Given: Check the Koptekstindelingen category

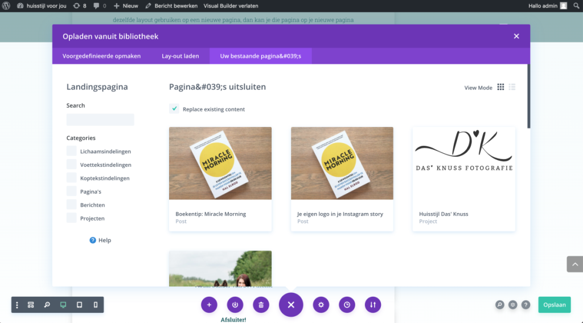Looking at the screenshot, I should coord(71,178).
